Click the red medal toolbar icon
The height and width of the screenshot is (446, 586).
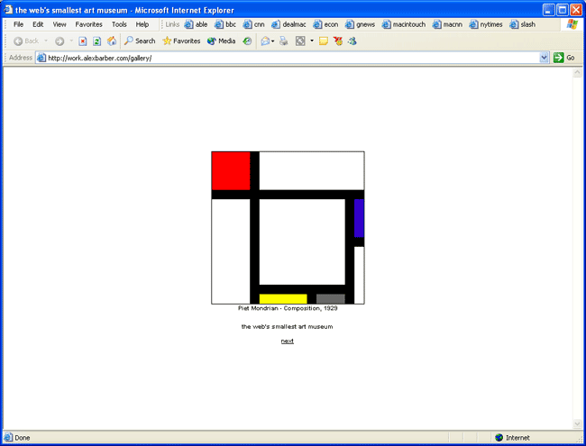click(x=338, y=41)
